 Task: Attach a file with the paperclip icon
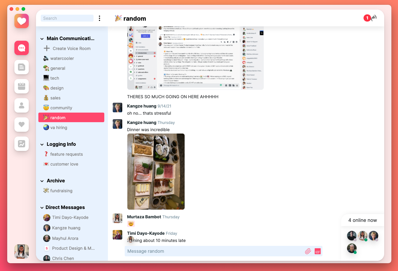[x=308, y=251]
